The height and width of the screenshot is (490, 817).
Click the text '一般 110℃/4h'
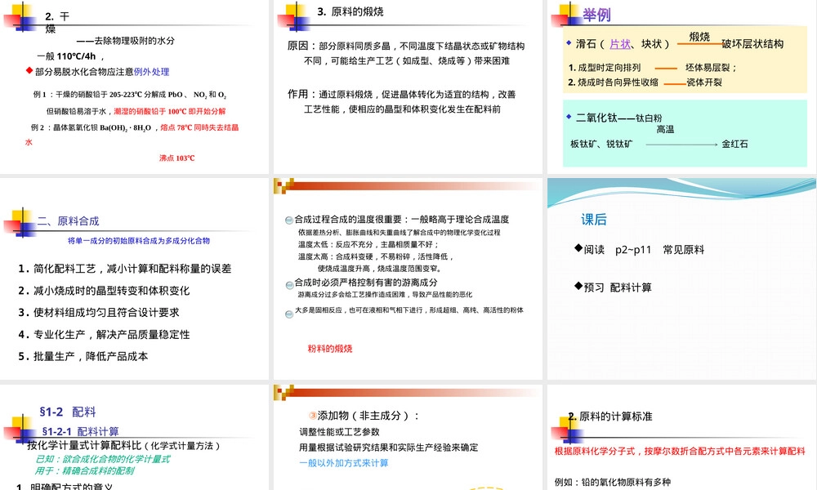click(66, 56)
